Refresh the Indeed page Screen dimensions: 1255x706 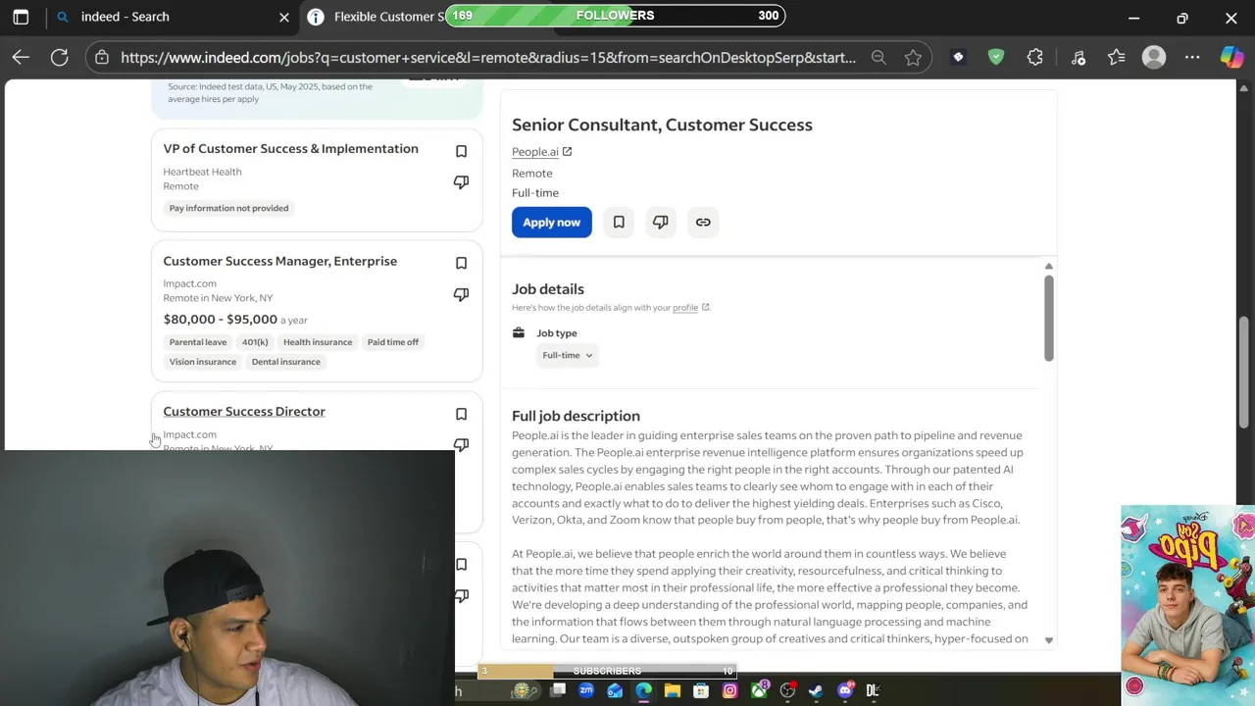(60, 58)
